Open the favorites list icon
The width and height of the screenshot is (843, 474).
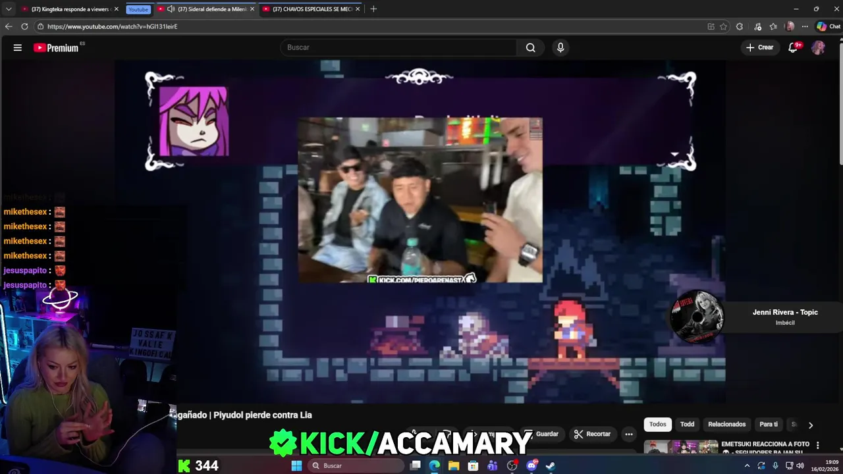click(773, 26)
